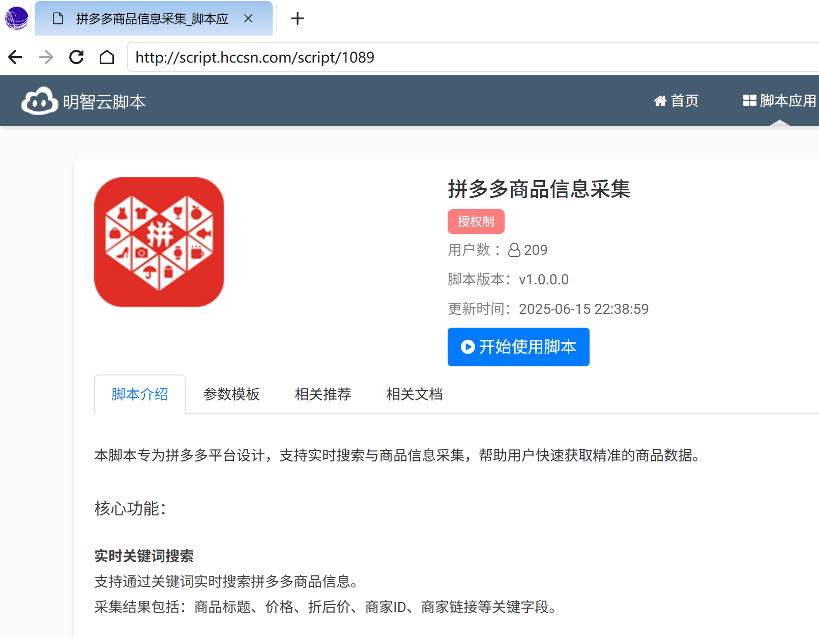819x637 pixels.
Task: Open a new browser tab
Action: click(298, 19)
